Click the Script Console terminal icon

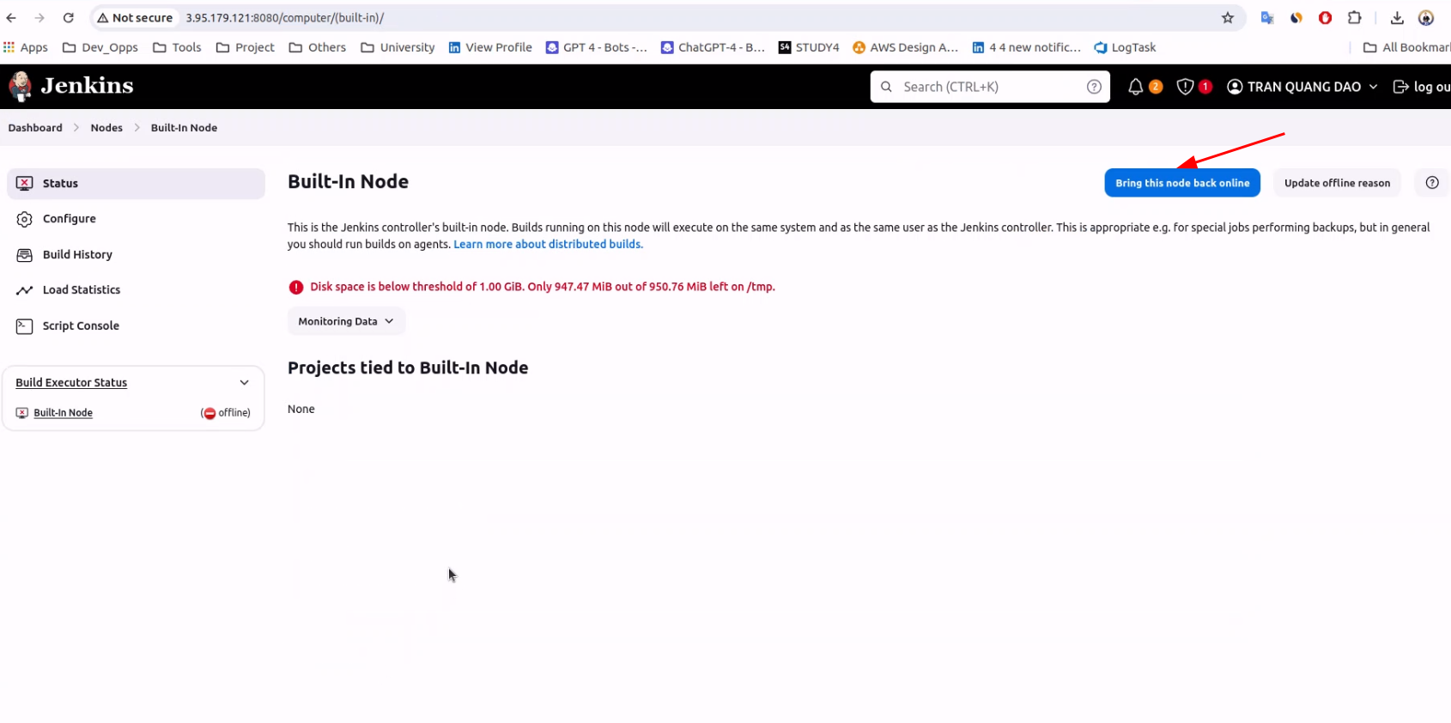click(x=25, y=326)
